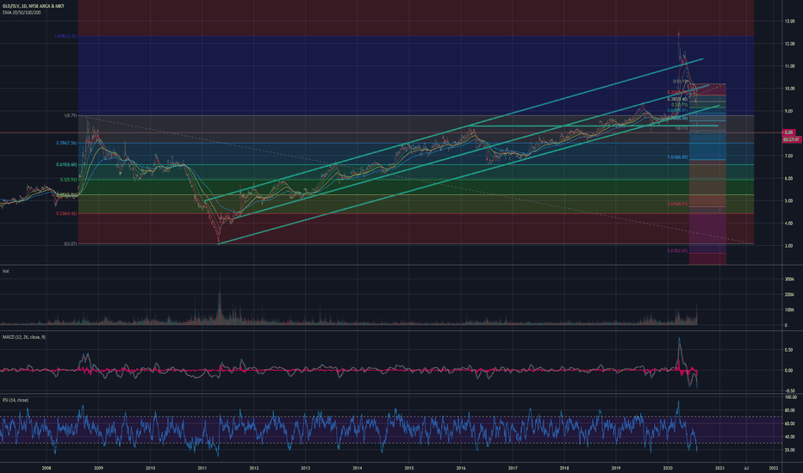Click the 2.618(4.74) extension label
Image resolution: width=803 pixels, height=473 pixels.
(677, 204)
